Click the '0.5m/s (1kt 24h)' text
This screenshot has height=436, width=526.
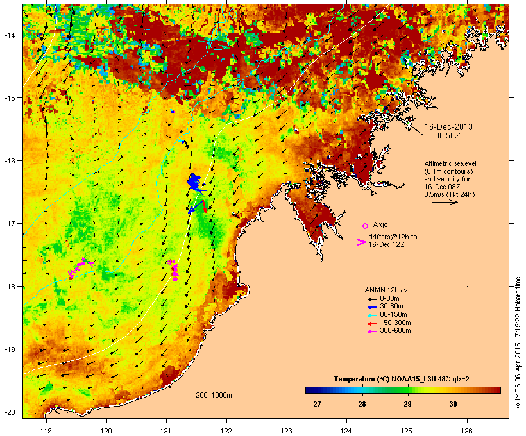(450, 194)
